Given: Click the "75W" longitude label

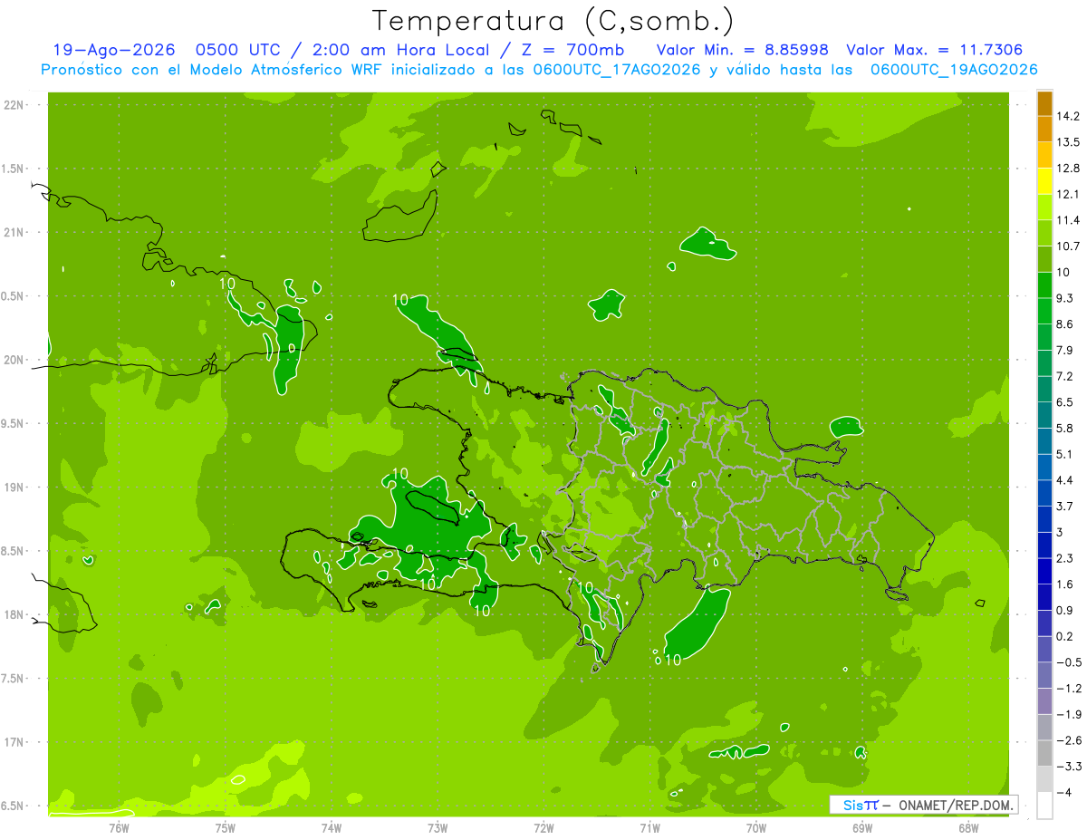Looking at the screenshot, I should [x=226, y=827].
